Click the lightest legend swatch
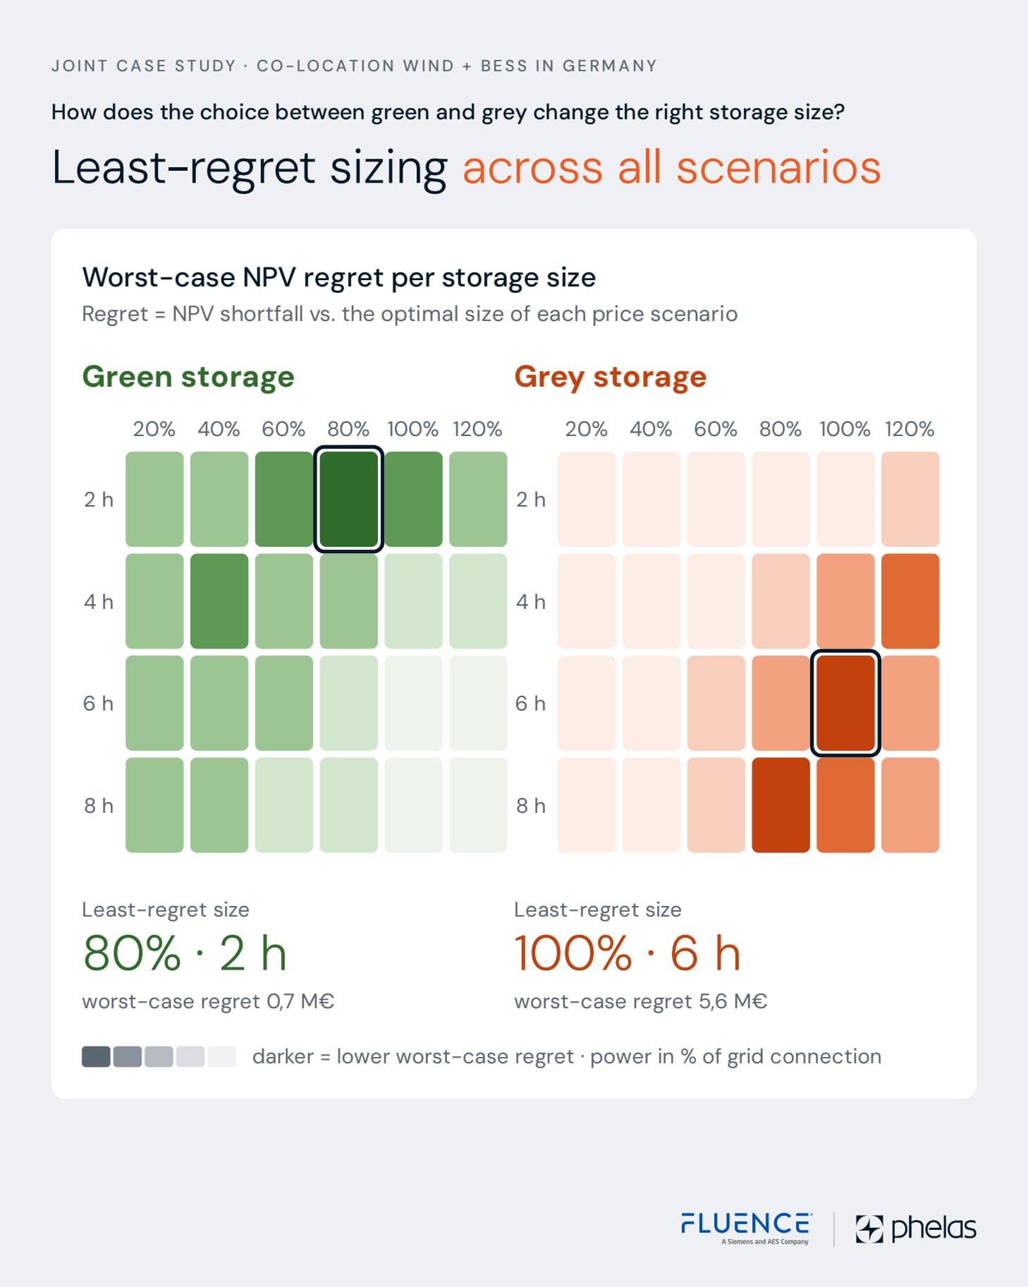The image size is (1028, 1287). pyautogui.click(x=221, y=1056)
